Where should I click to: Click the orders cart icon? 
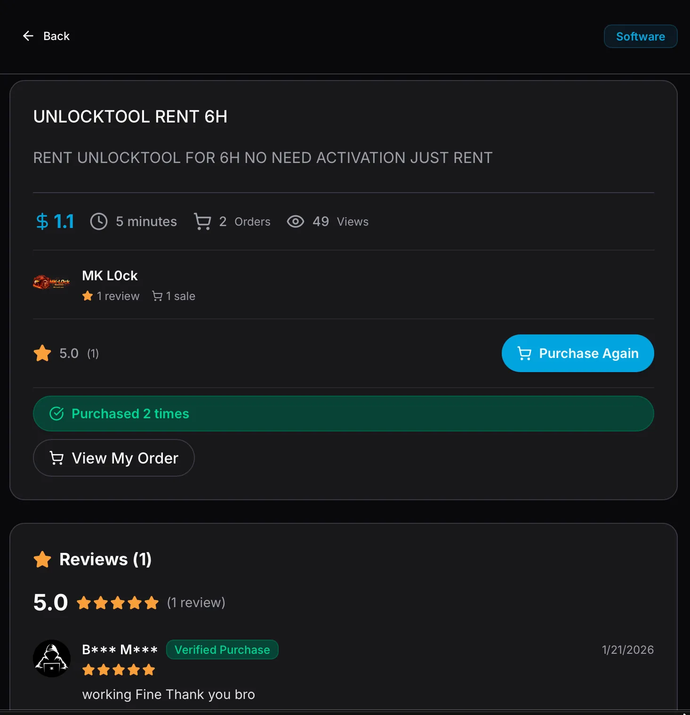[202, 221]
